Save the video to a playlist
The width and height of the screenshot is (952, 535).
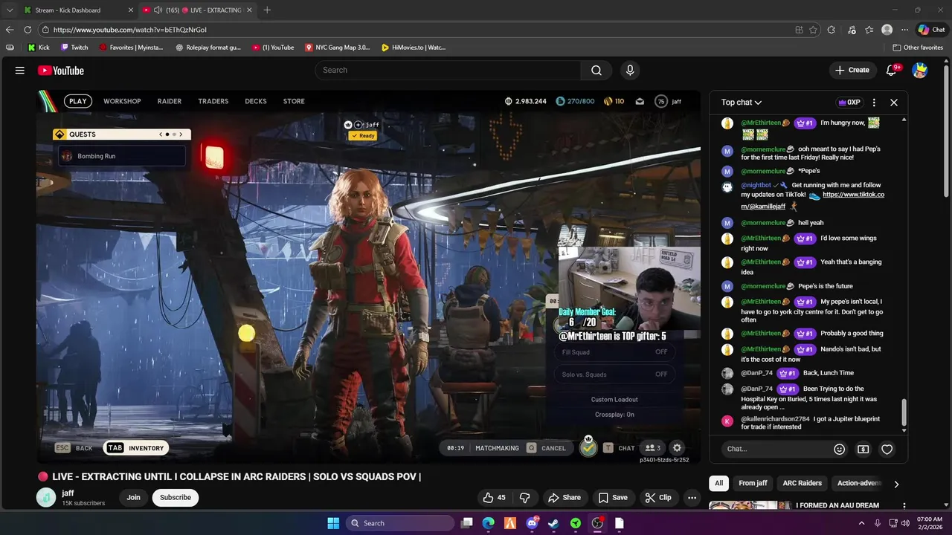[x=613, y=498]
